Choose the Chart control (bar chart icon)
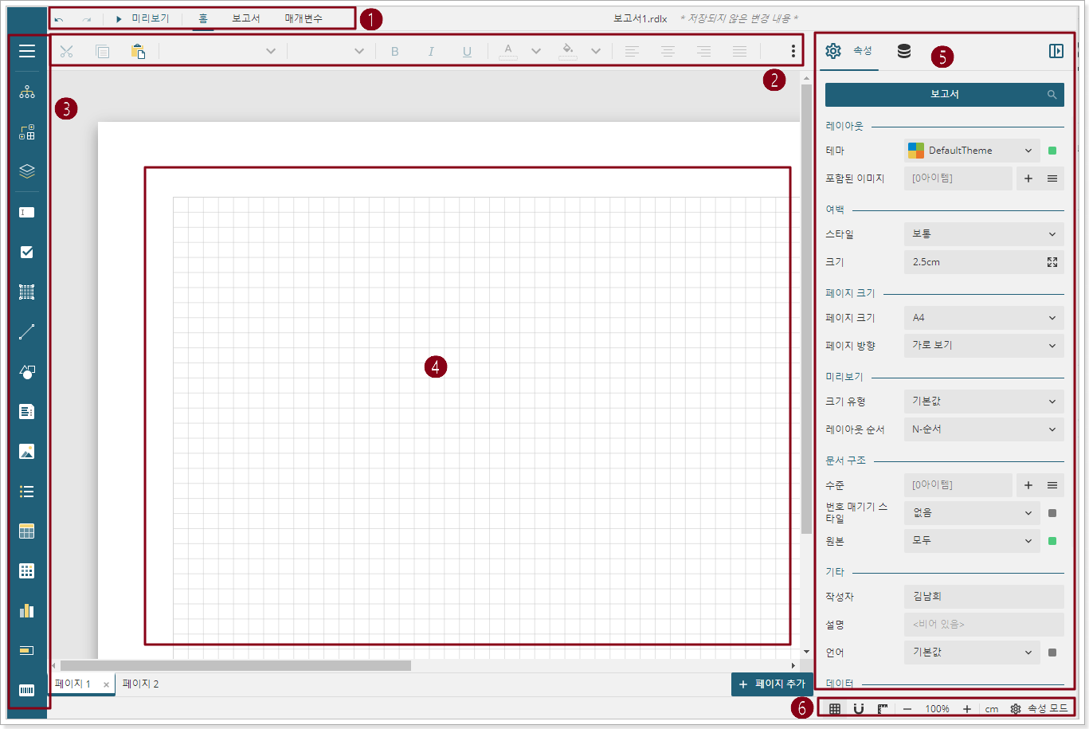The height and width of the screenshot is (729, 1089). pos(27,610)
